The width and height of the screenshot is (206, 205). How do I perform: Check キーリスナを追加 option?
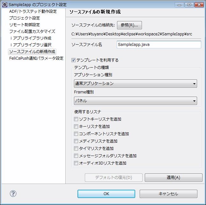[76, 127]
